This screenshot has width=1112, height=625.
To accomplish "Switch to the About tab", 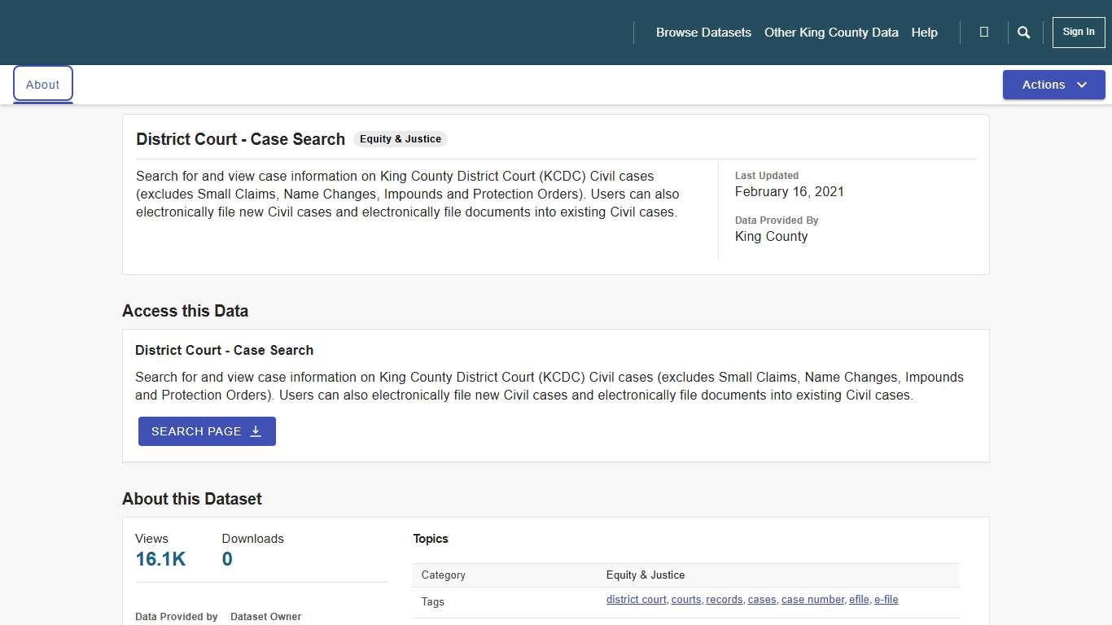I will pyautogui.click(x=42, y=84).
